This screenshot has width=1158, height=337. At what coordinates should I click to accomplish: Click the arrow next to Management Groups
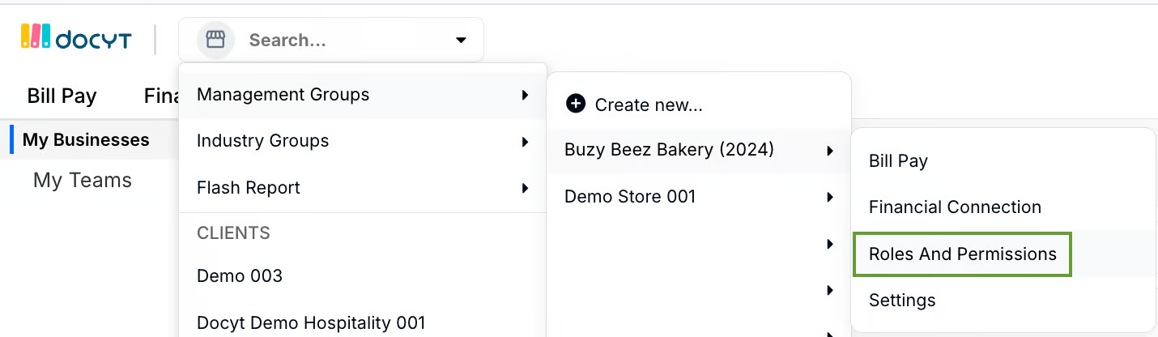click(x=526, y=95)
